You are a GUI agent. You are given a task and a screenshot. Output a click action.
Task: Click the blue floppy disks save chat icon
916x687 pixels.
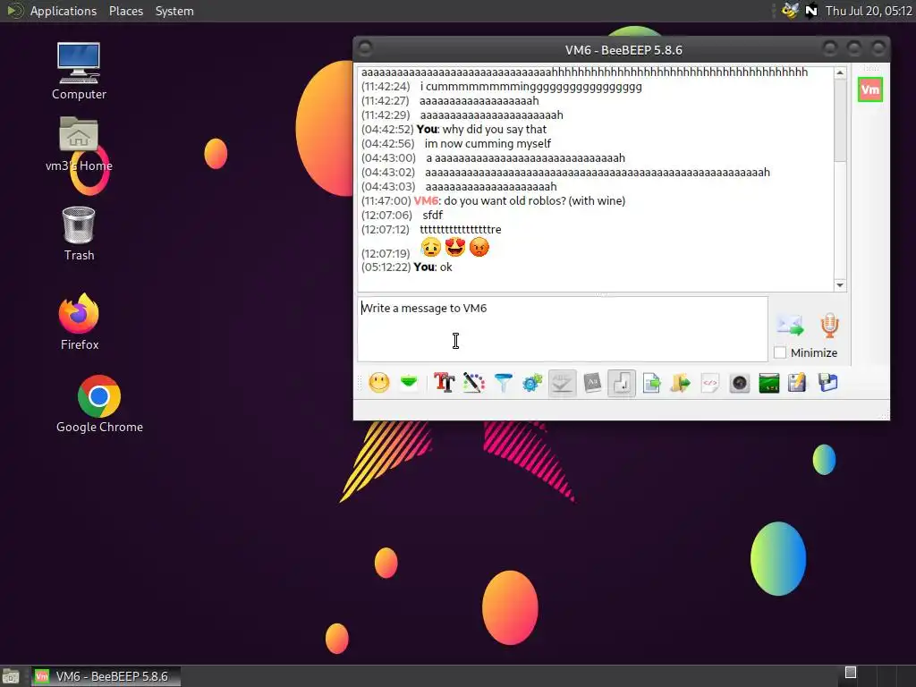pyautogui.click(x=827, y=383)
